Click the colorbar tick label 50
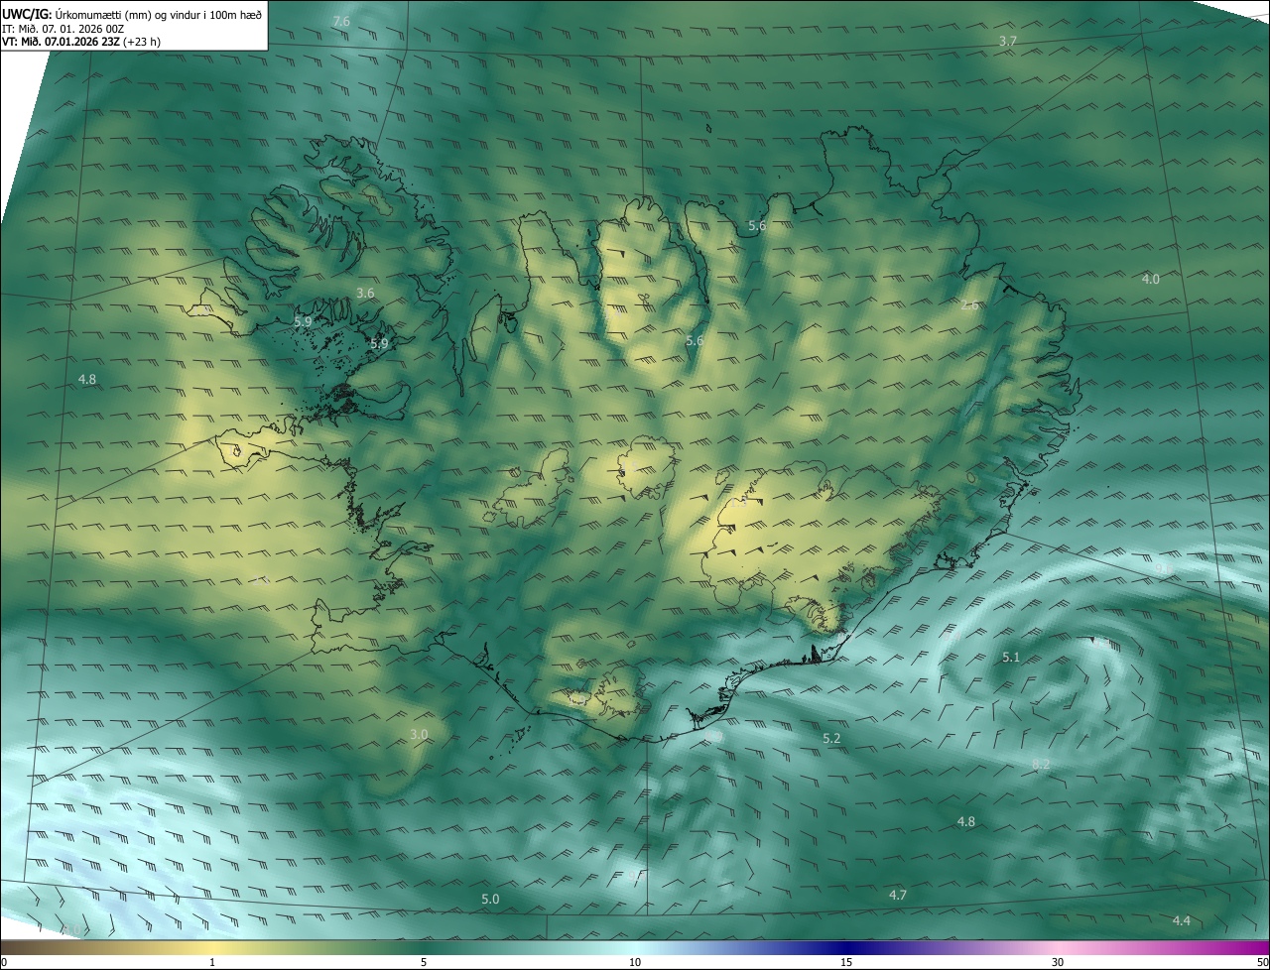 pos(1262,962)
